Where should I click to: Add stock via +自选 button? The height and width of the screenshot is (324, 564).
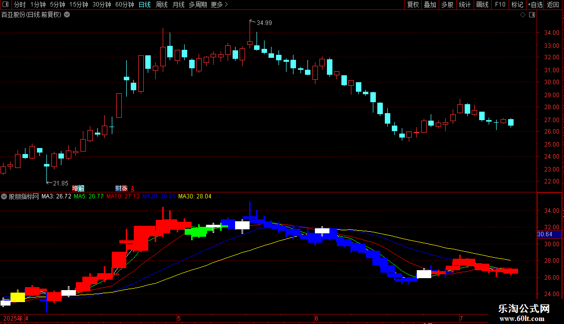(x=535, y=4)
